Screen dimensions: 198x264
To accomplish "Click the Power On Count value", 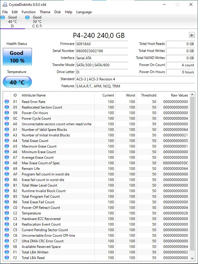I will tap(180, 65).
